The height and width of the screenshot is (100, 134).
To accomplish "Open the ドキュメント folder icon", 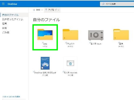I will [x=70, y=34].
